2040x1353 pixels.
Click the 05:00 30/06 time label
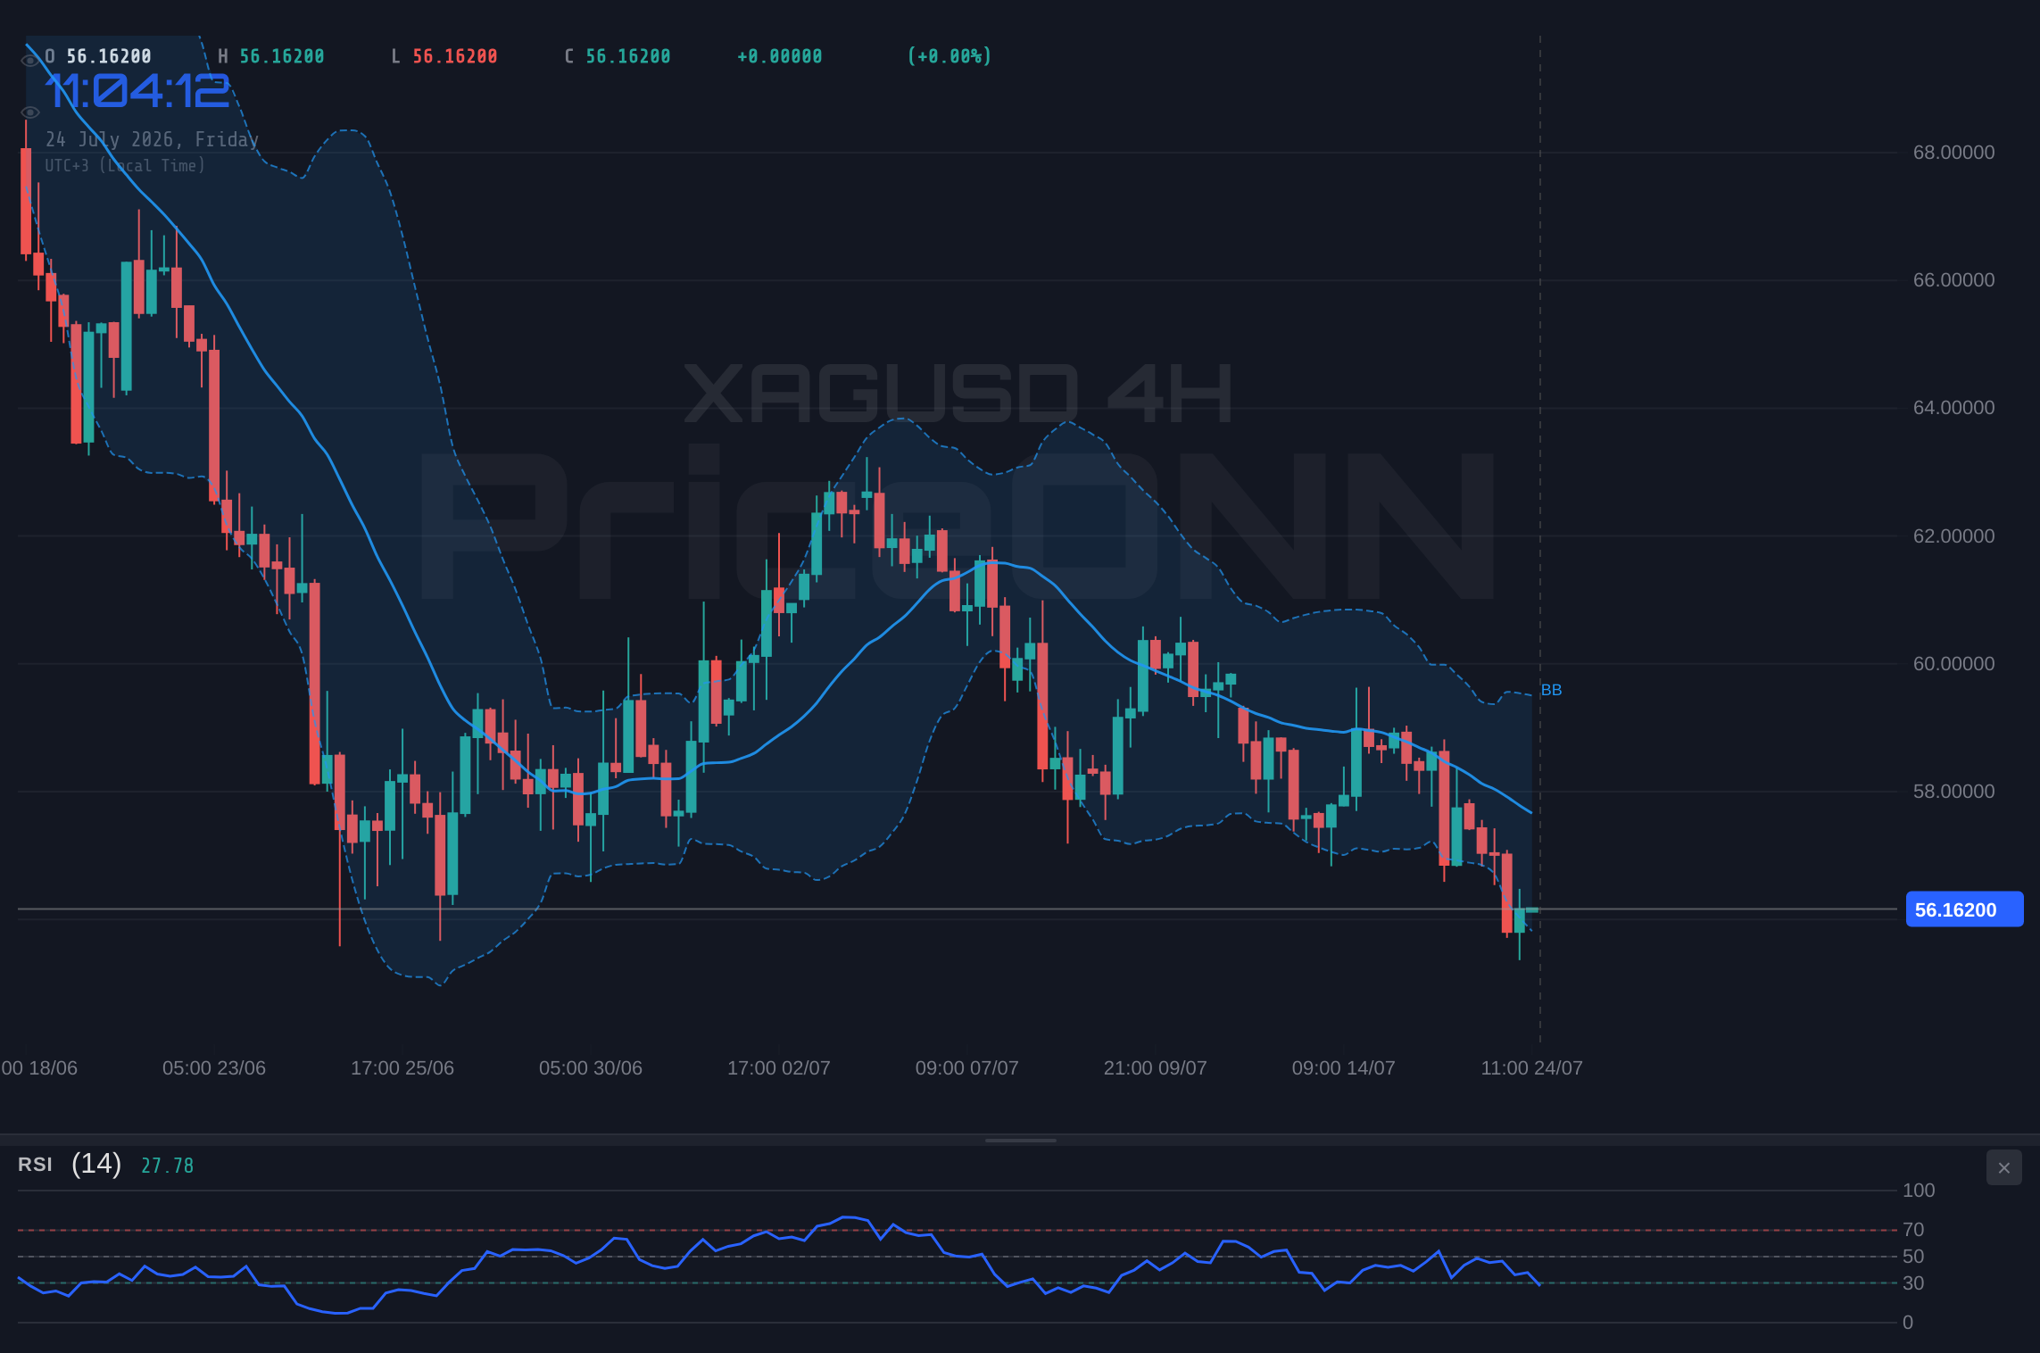(591, 1068)
